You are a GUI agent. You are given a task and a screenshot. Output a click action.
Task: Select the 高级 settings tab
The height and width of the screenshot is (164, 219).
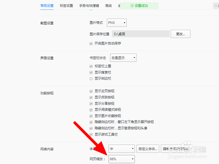(109, 5)
